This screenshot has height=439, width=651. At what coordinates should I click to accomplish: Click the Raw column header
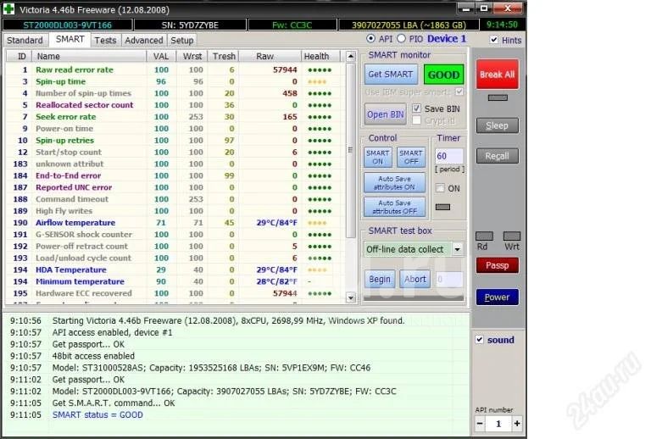[x=270, y=56]
